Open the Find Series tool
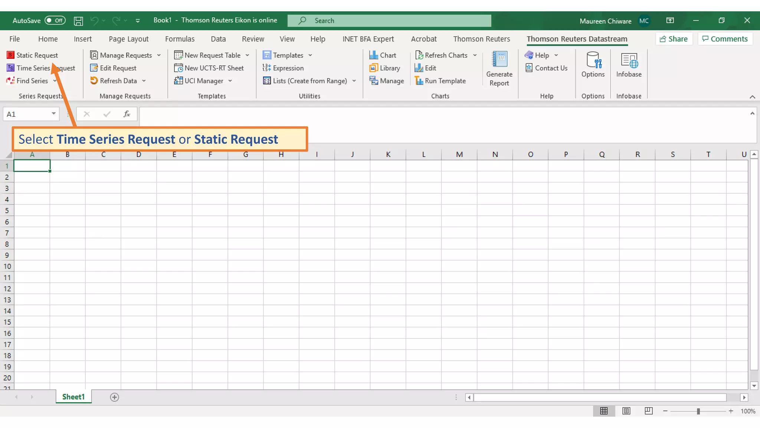Screen dimensions: 760x428 pos(27,81)
